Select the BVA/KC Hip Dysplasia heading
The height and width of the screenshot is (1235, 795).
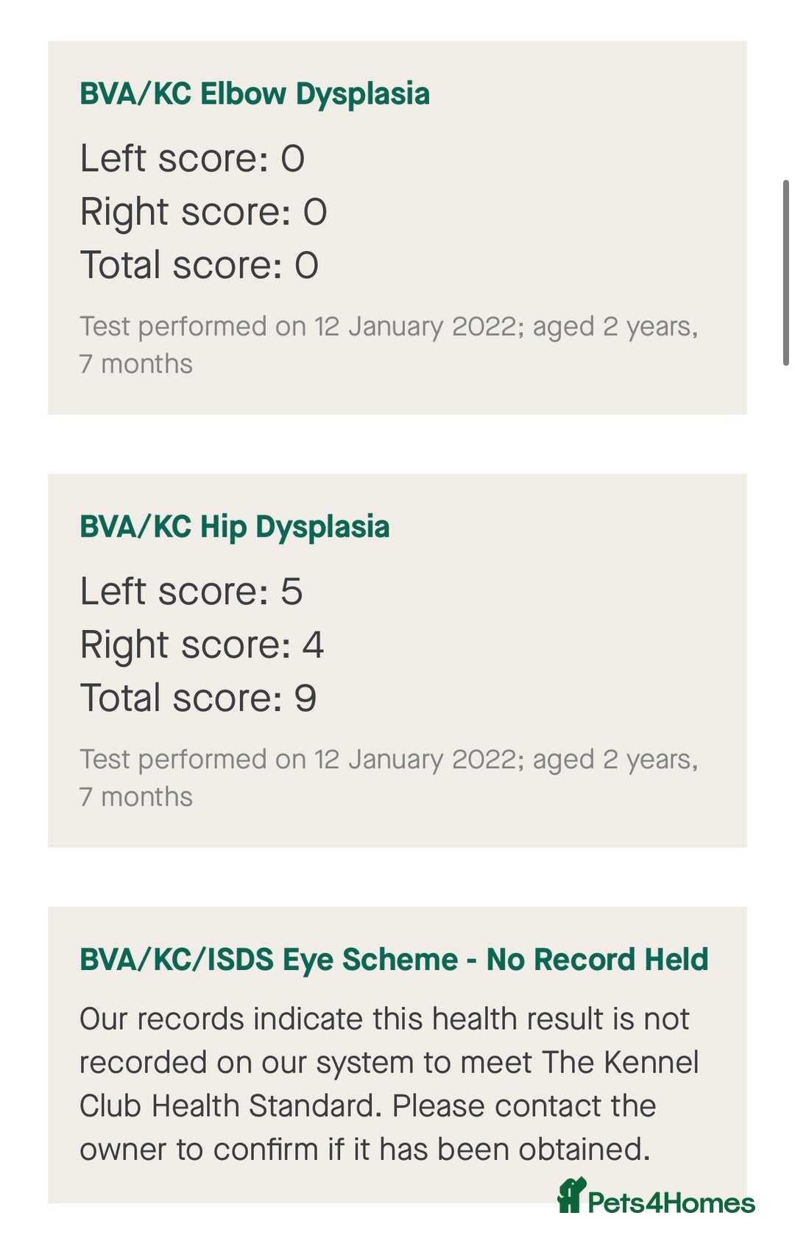coord(234,527)
